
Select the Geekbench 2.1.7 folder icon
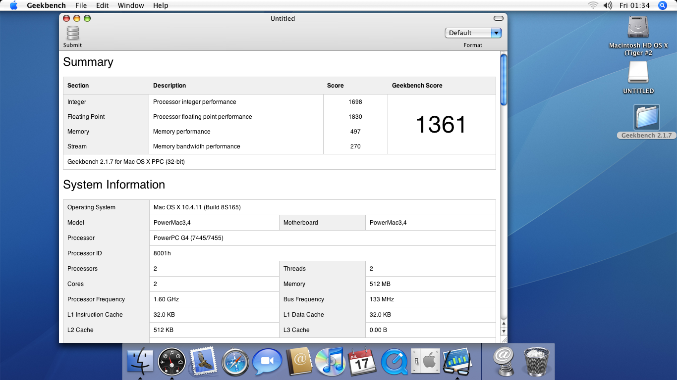647,117
